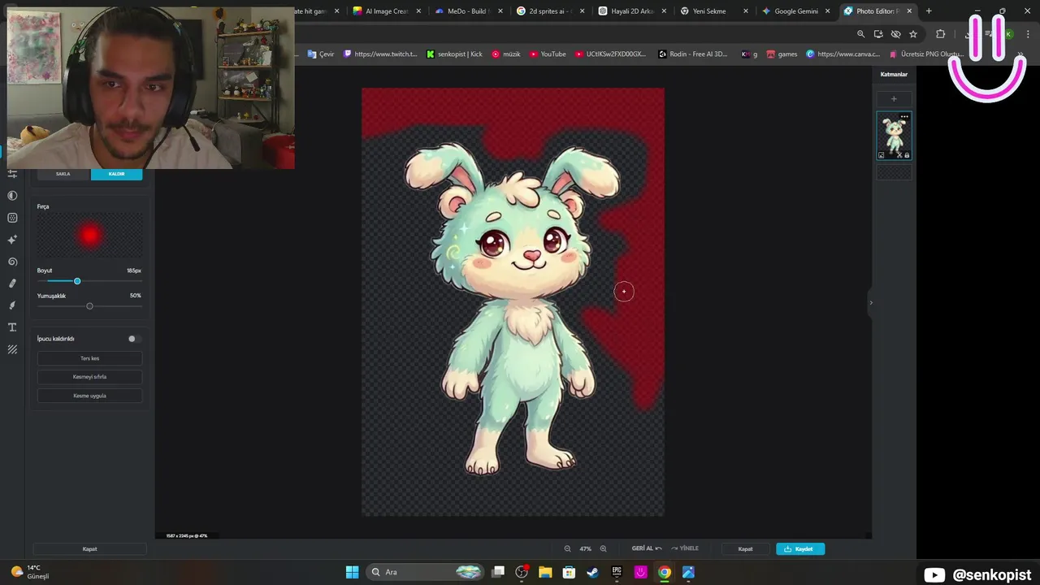Image resolution: width=1040 pixels, height=585 pixels.
Task: Switch to Chrome in the taskbar
Action: 665,572
